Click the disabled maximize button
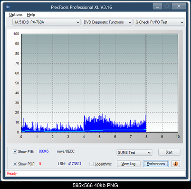191x189 pixels. [x=167, y=6]
